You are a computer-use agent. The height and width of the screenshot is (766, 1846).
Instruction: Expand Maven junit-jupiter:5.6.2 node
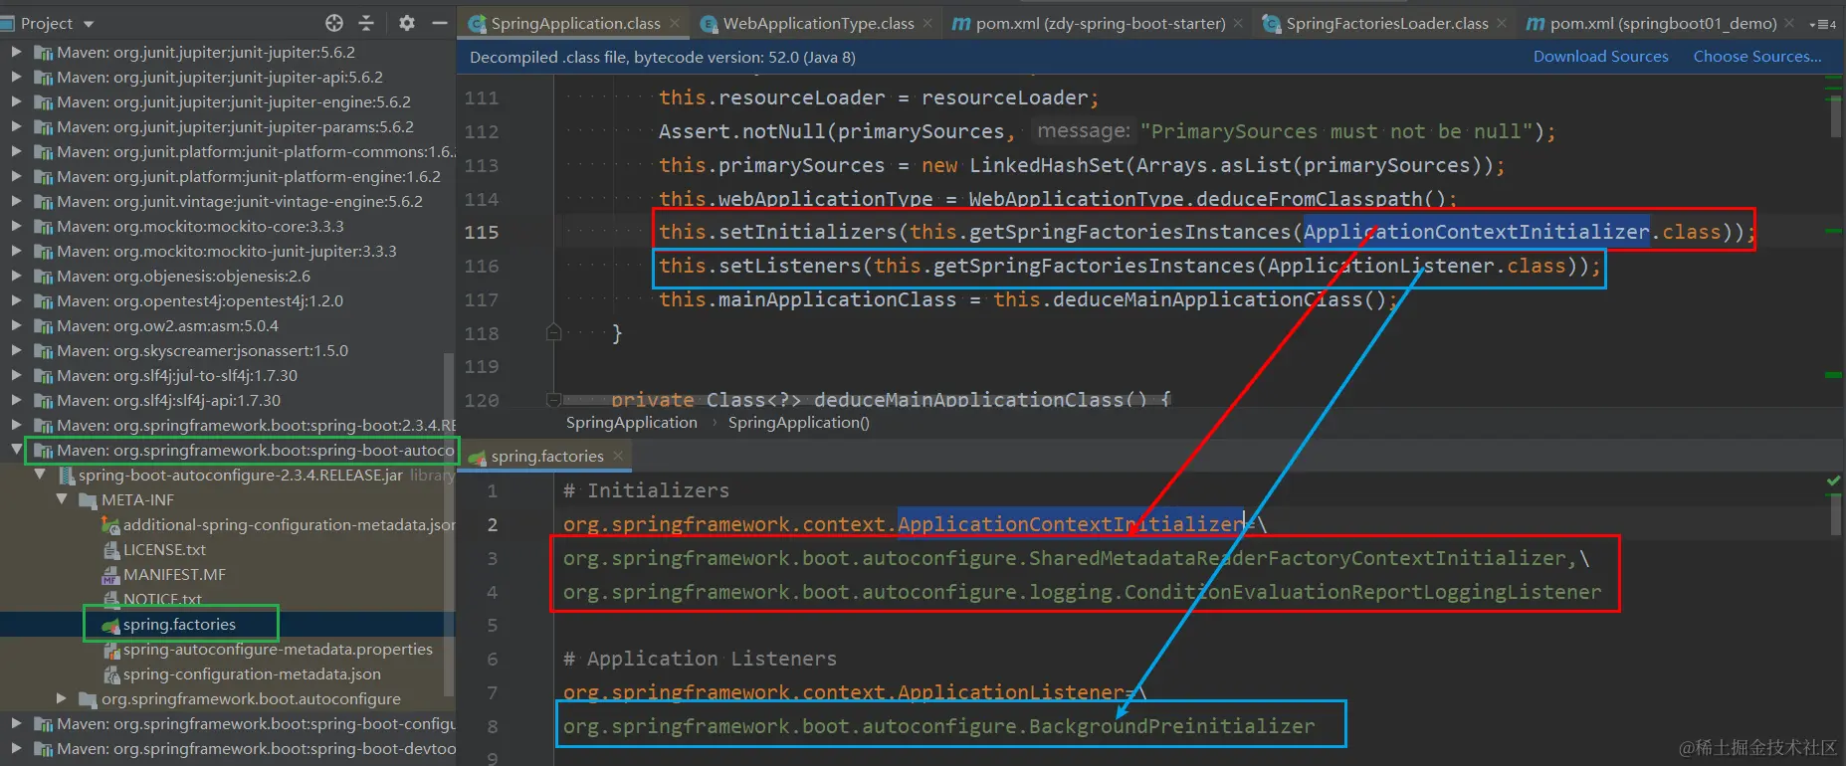(16, 52)
